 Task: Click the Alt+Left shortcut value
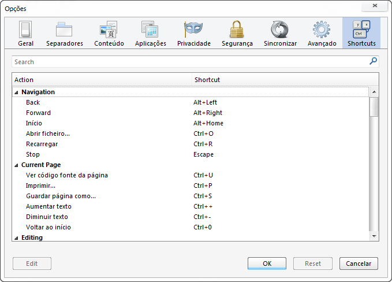(x=205, y=102)
